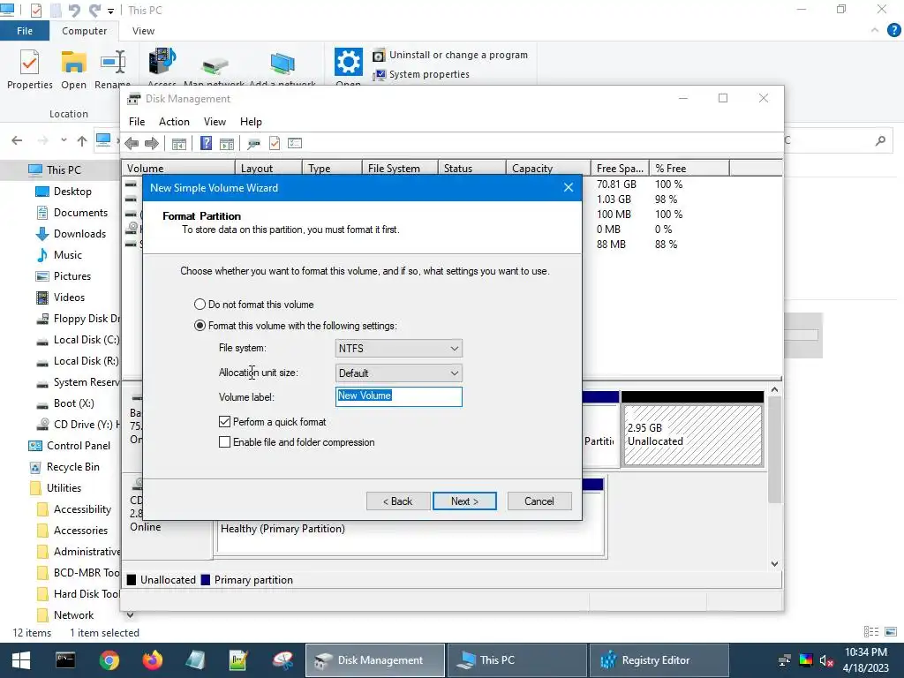The height and width of the screenshot is (678, 904).
Task: Select Do not format this volume
Action: coord(253,305)
